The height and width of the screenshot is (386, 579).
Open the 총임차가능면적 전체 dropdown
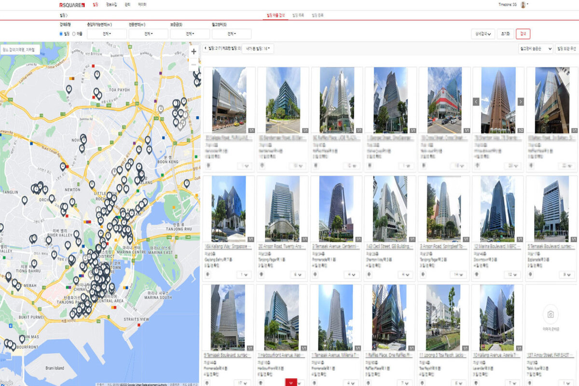pos(107,34)
